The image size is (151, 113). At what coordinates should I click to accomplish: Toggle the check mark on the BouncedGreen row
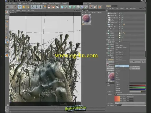tap(122, 18)
